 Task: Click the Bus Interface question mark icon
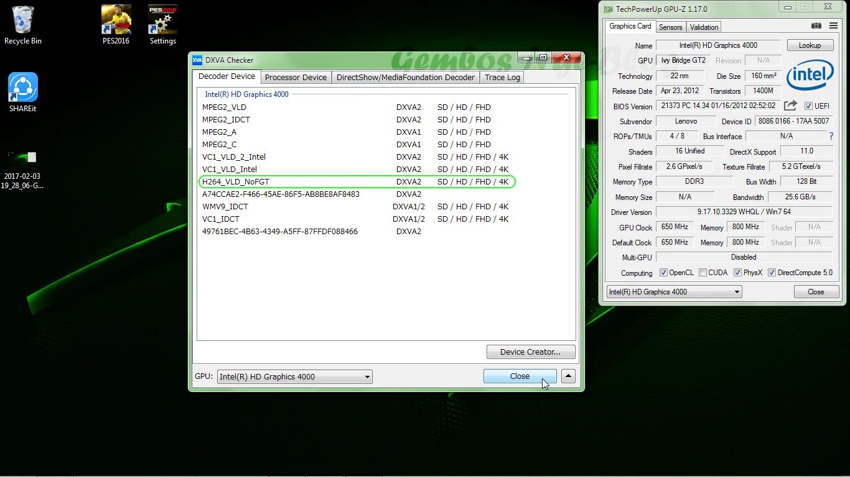tap(831, 135)
